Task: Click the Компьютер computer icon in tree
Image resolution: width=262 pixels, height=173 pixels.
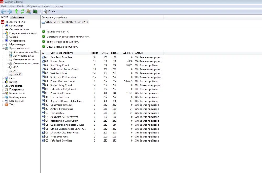Action: pyautogui.click(x=7, y=26)
